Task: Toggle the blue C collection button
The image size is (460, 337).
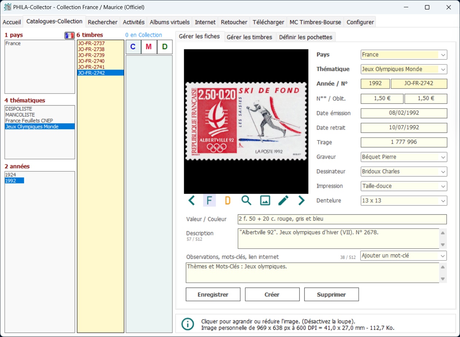Action: (x=133, y=47)
